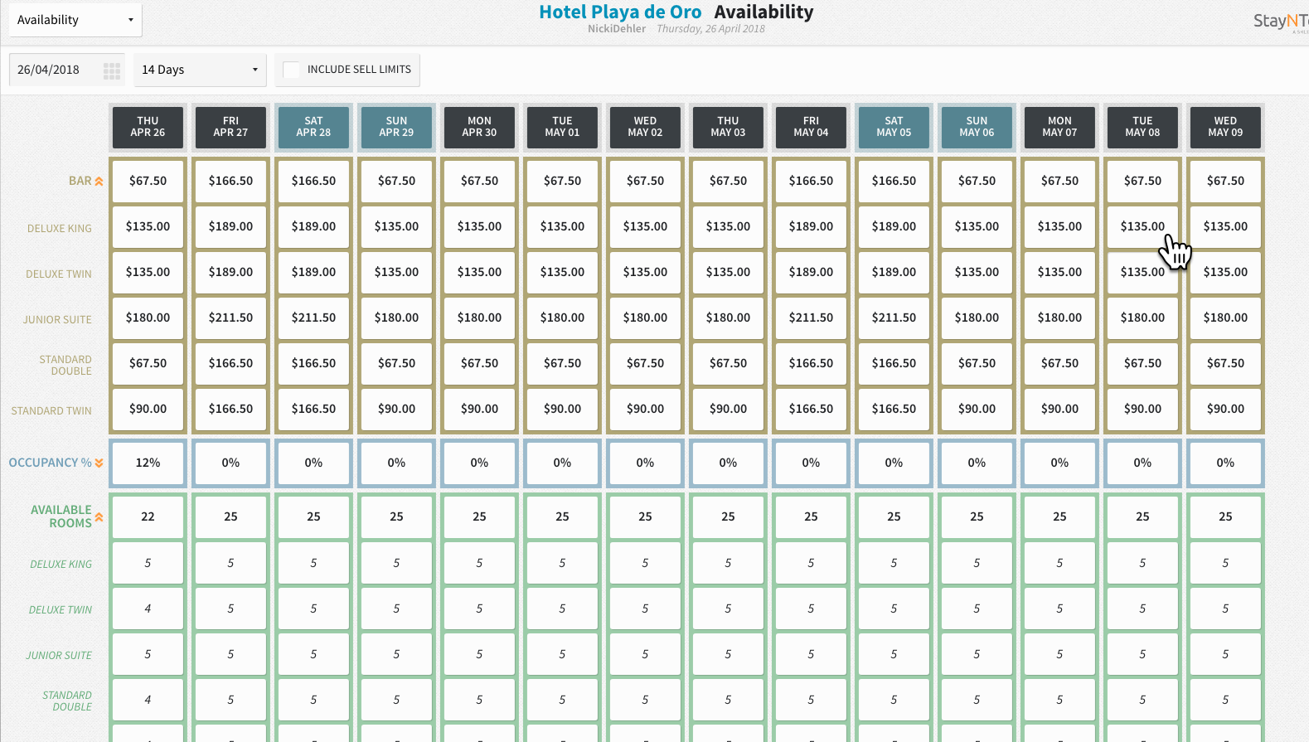Click occupancy 0% cell for FRI MAY 04
The height and width of the screenshot is (742, 1309).
(811, 463)
